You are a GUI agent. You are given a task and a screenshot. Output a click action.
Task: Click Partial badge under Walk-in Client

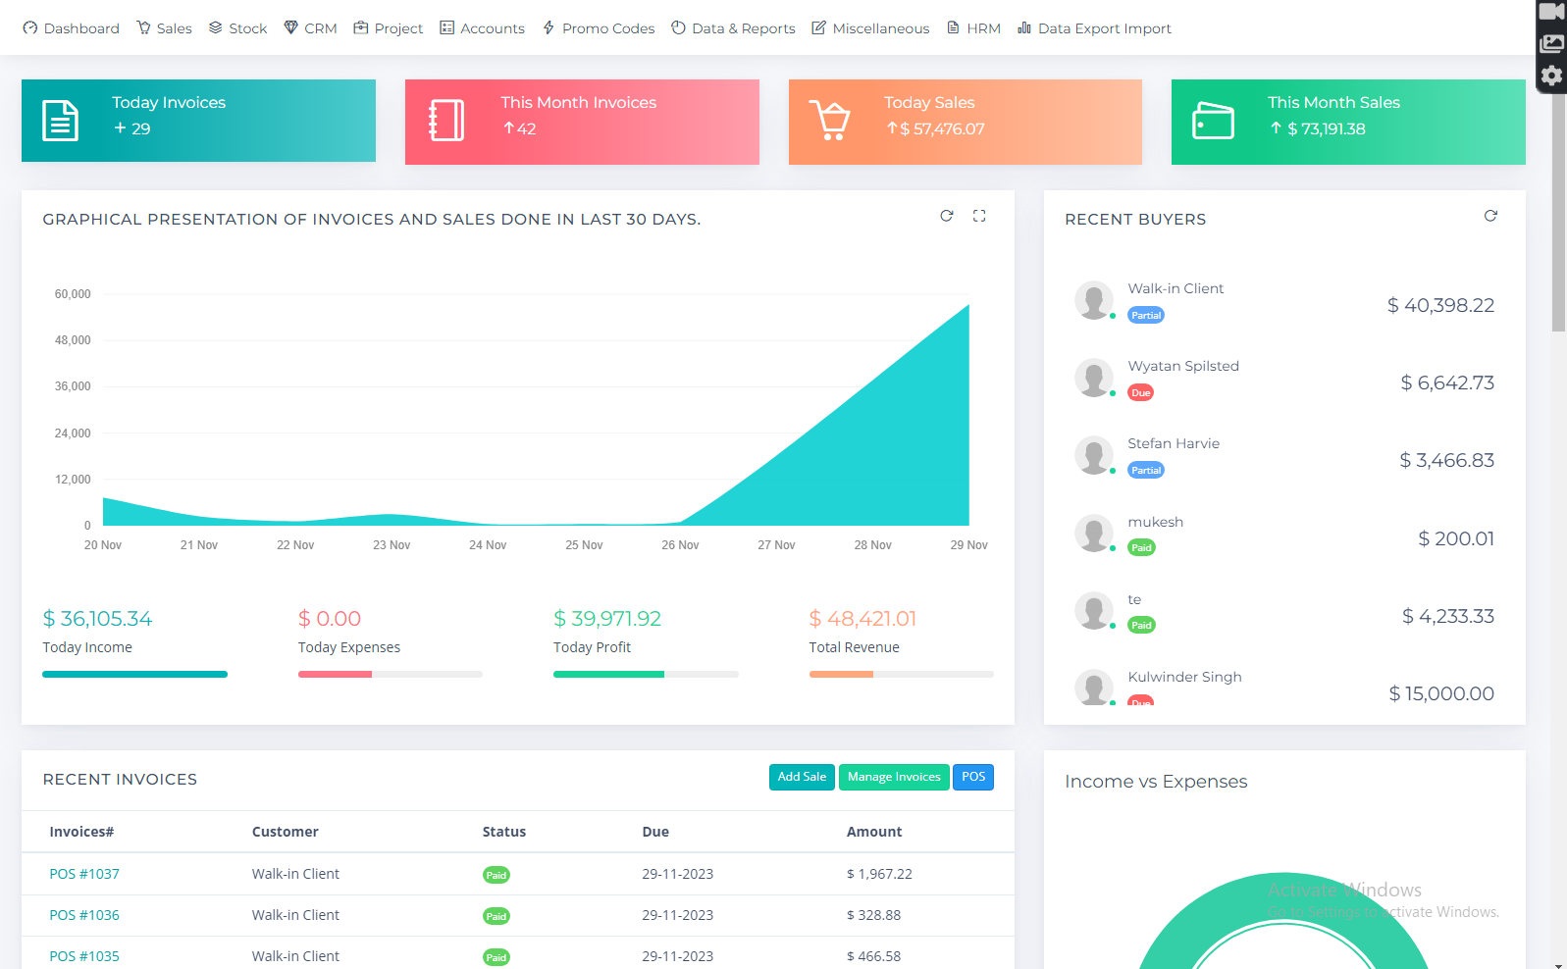coord(1146,316)
